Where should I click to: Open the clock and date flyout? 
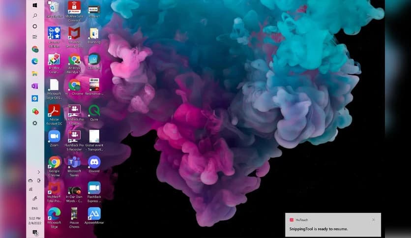35,221
